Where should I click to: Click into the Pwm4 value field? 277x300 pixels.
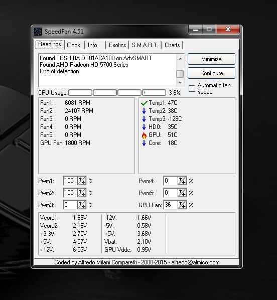tap(171, 181)
